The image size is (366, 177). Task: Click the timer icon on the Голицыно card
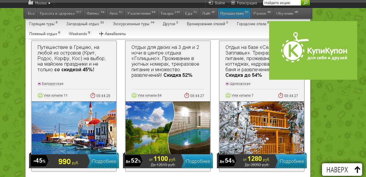(x=187, y=96)
